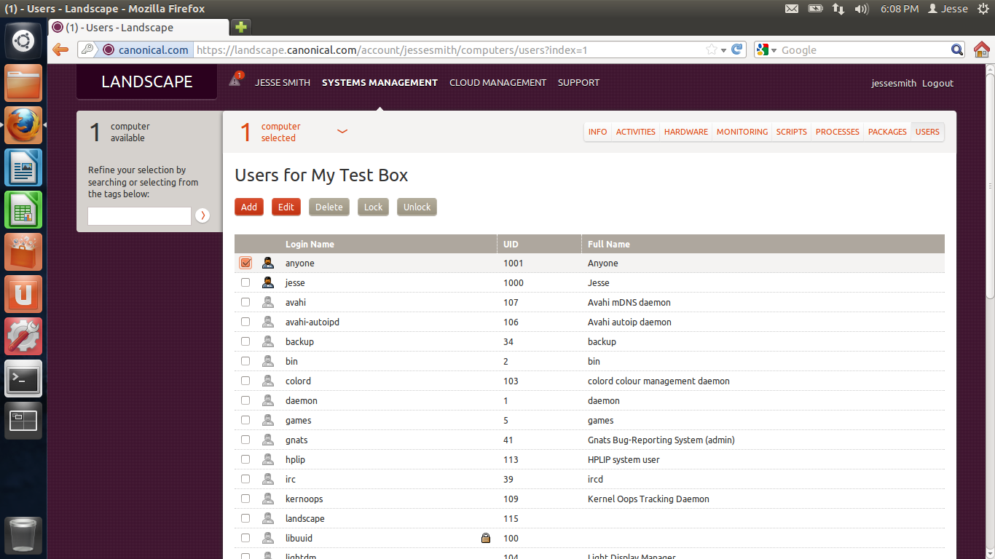This screenshot has width=995, height=559.
Task: Click the Lock button
Action: tap(373, 207)
